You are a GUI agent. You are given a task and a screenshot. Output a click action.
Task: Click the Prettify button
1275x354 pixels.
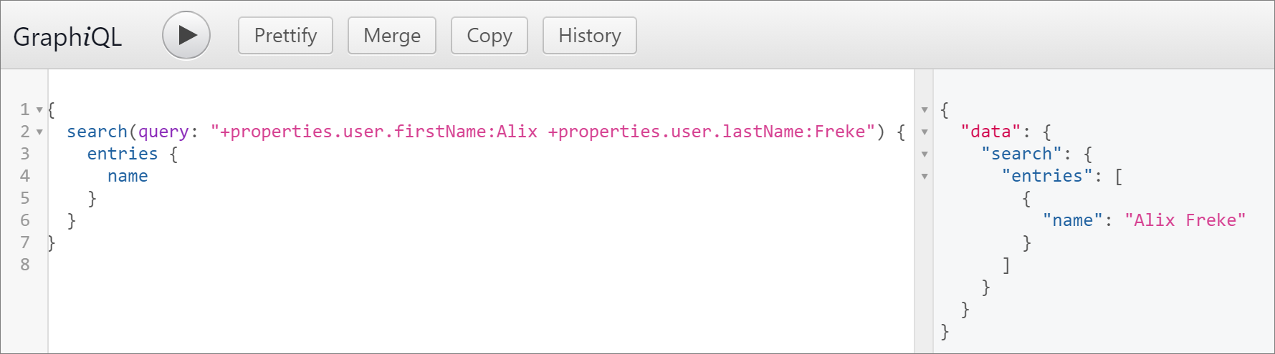click(285, 36)
